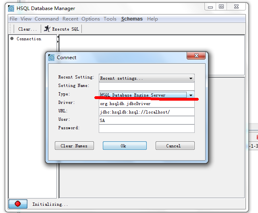Click the red status indicator button
The height and width of the screenshot is (213, 258).
pyautogui.click(x=18, y=204)
